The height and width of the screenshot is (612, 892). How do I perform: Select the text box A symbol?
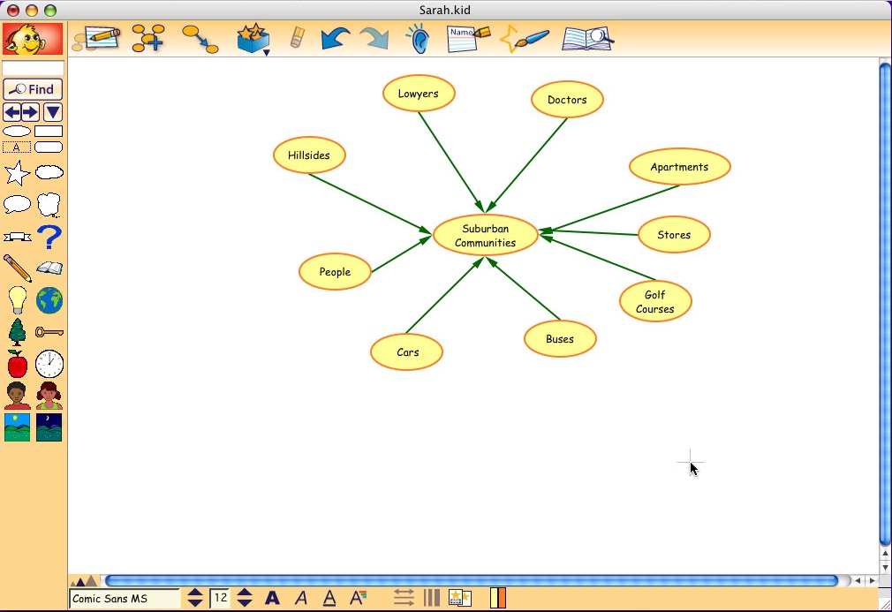(x=17, y=147)
